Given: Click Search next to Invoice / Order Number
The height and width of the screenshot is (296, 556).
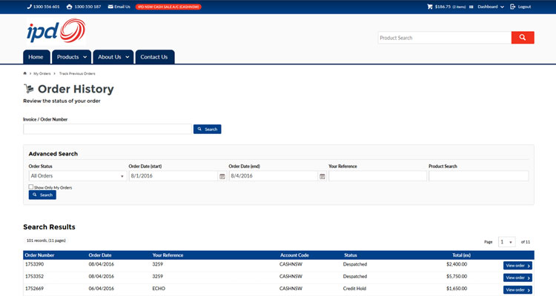Looking at the screenshot, I should click(x=208, y=129).
